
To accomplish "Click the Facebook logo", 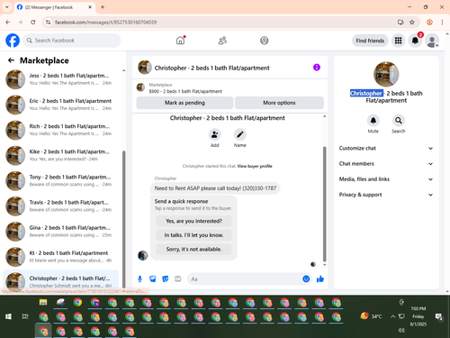I will click(13, 41).
